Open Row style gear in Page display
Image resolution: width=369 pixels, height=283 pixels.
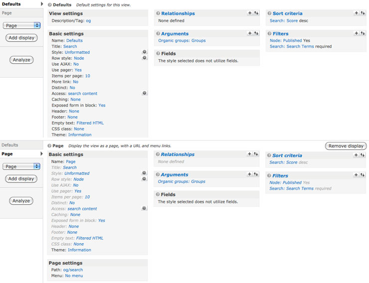coord(145,179)
